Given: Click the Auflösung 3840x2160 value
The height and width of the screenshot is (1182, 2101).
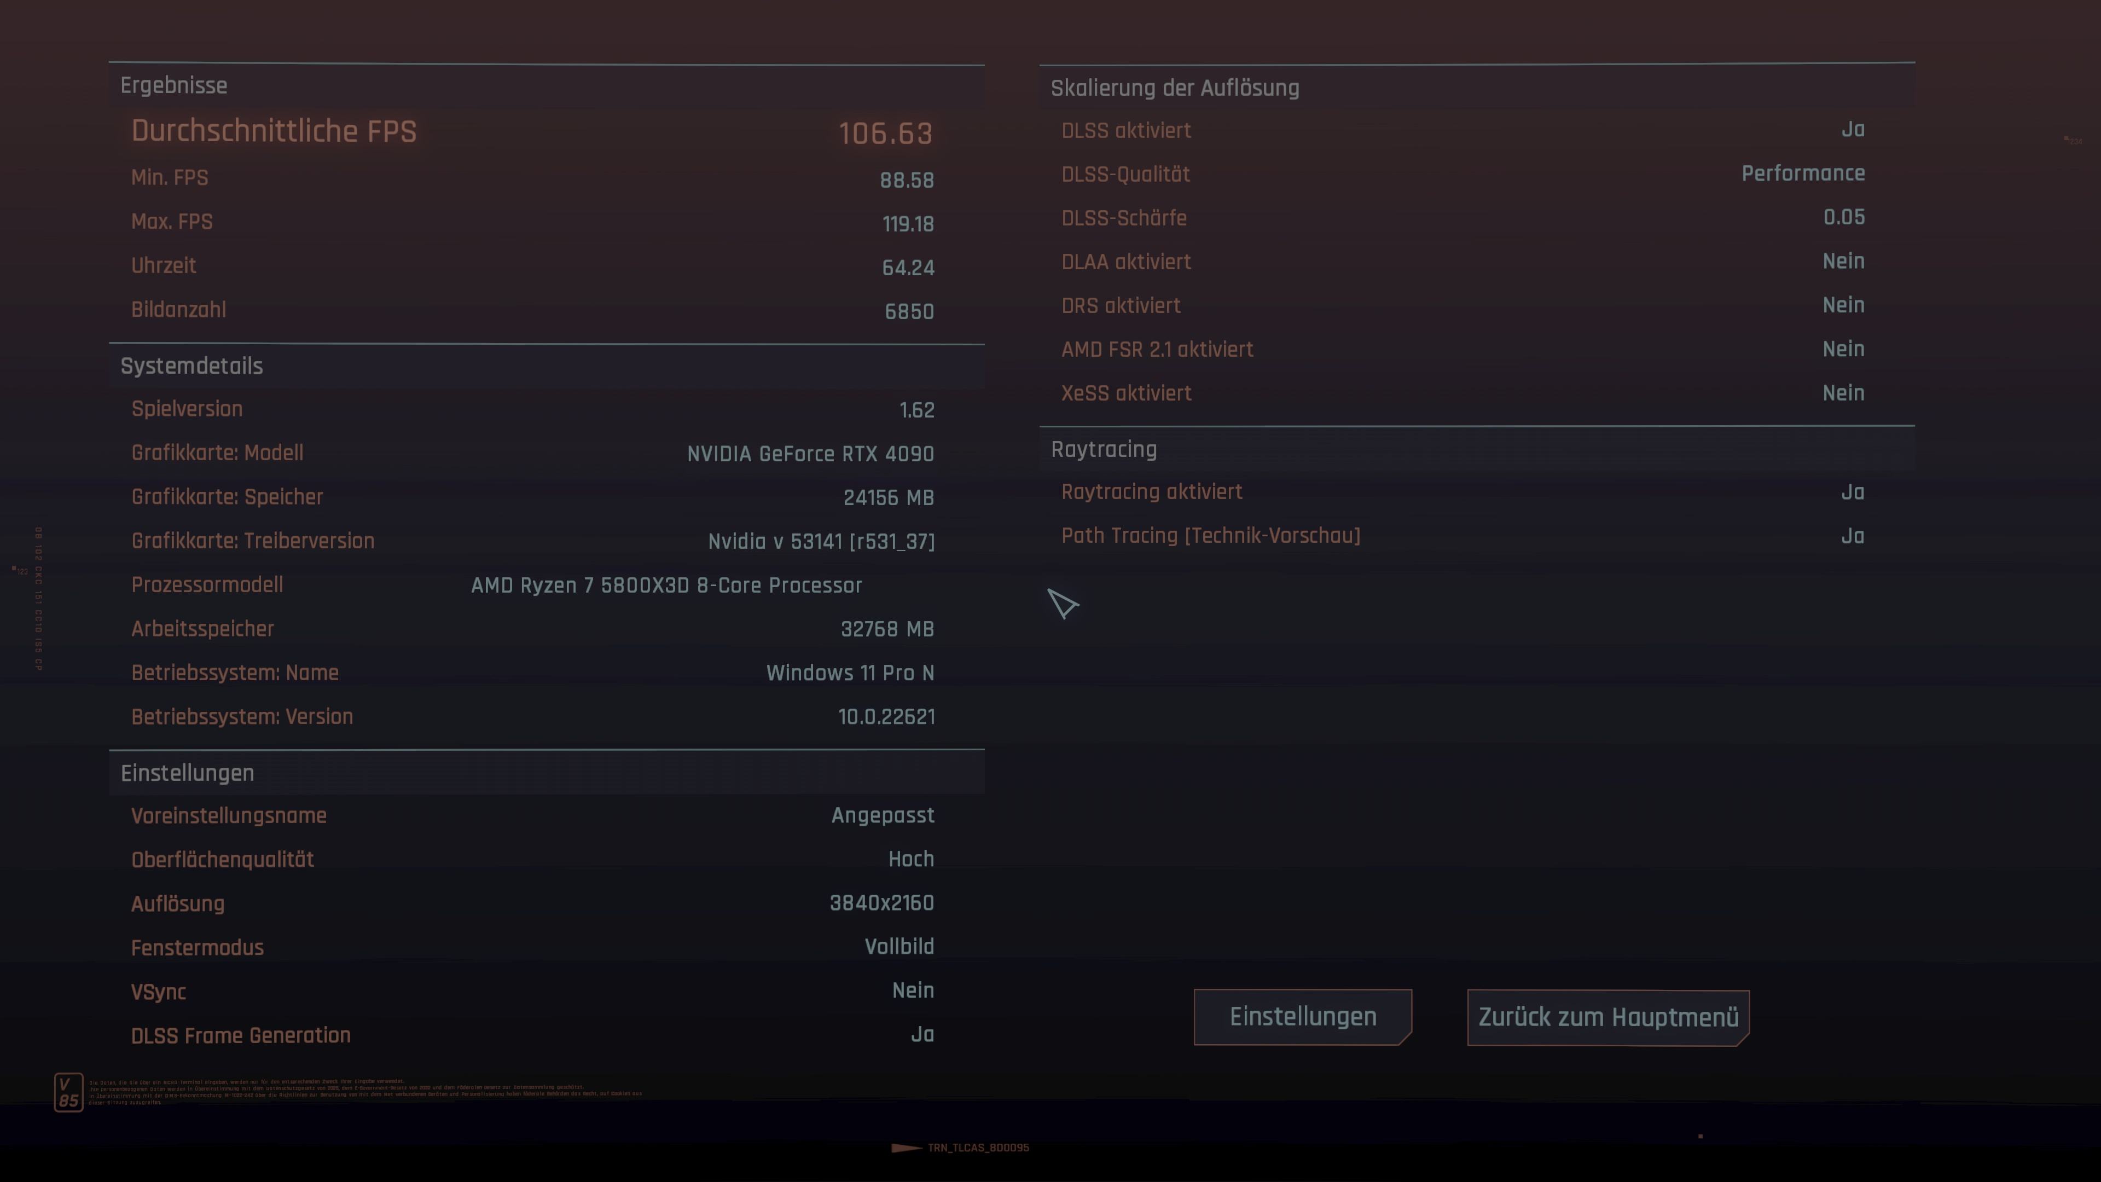Looking at the screenshot, I should pyautogui.click(x=881, y=903).
